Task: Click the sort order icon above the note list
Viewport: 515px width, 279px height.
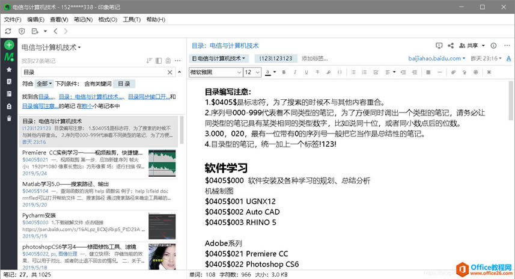Action: [x=149, y=61]
